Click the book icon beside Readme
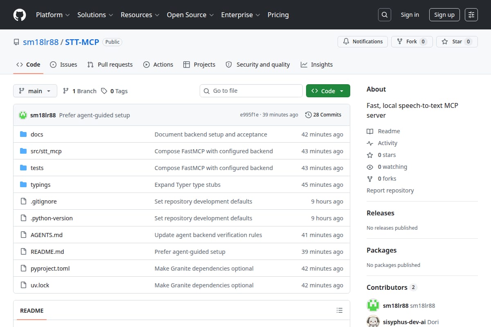The height and width of the screenshot is (327, 491). (x=370, y=131)
